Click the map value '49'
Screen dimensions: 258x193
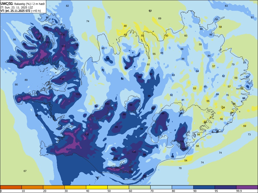click(125, 35)
